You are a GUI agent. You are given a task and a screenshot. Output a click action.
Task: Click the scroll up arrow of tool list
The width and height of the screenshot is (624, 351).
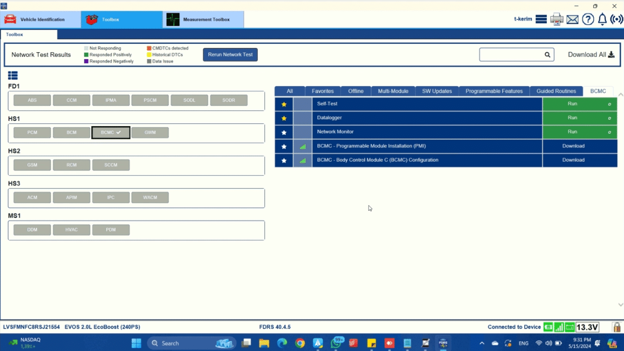[x=620, y=94]
